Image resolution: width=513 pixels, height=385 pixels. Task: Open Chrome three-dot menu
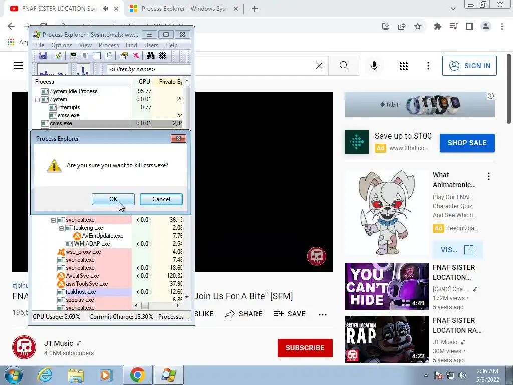[502, 26]
